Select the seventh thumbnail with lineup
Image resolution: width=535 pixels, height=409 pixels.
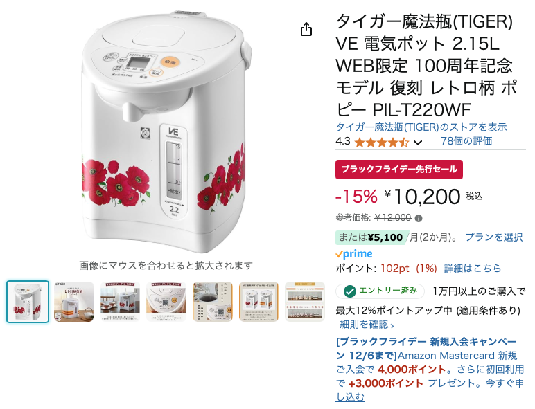coord(305,302)
